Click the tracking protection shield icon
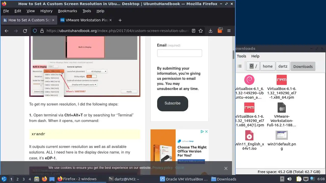 click(x=35, y=31)
